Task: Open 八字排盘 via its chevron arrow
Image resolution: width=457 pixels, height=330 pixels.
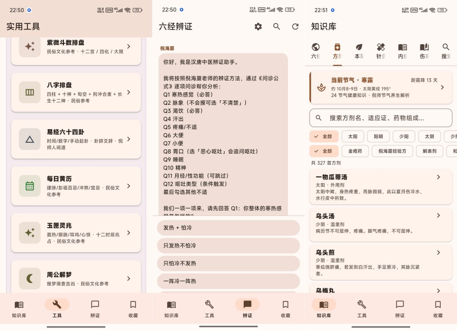Action: [x=129, y=92]
